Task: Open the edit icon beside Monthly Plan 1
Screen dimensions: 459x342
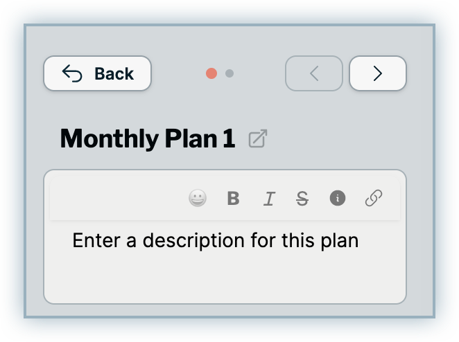Action: 258,139
